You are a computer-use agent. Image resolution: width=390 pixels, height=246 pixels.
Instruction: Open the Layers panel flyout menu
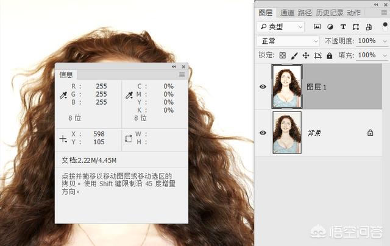coord(383,12)
